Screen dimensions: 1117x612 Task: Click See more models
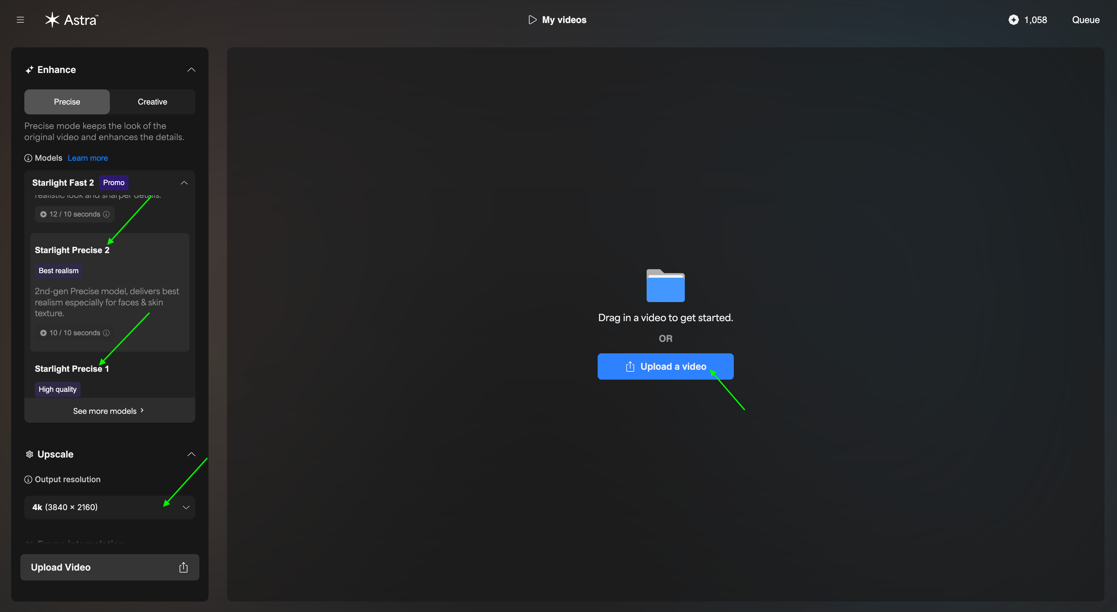click(109, 411)
